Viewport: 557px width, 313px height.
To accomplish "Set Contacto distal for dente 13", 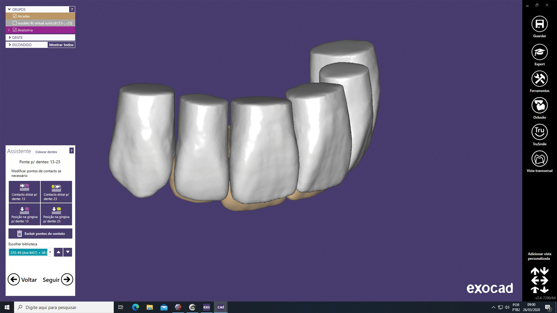I will (24, 192).
